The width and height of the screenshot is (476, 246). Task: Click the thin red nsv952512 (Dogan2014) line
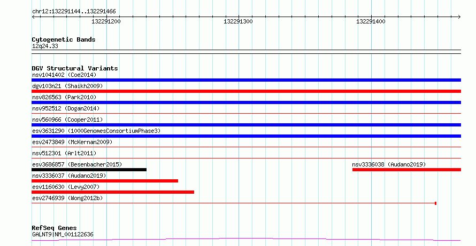pyautogui.click(x=246, y=114)
